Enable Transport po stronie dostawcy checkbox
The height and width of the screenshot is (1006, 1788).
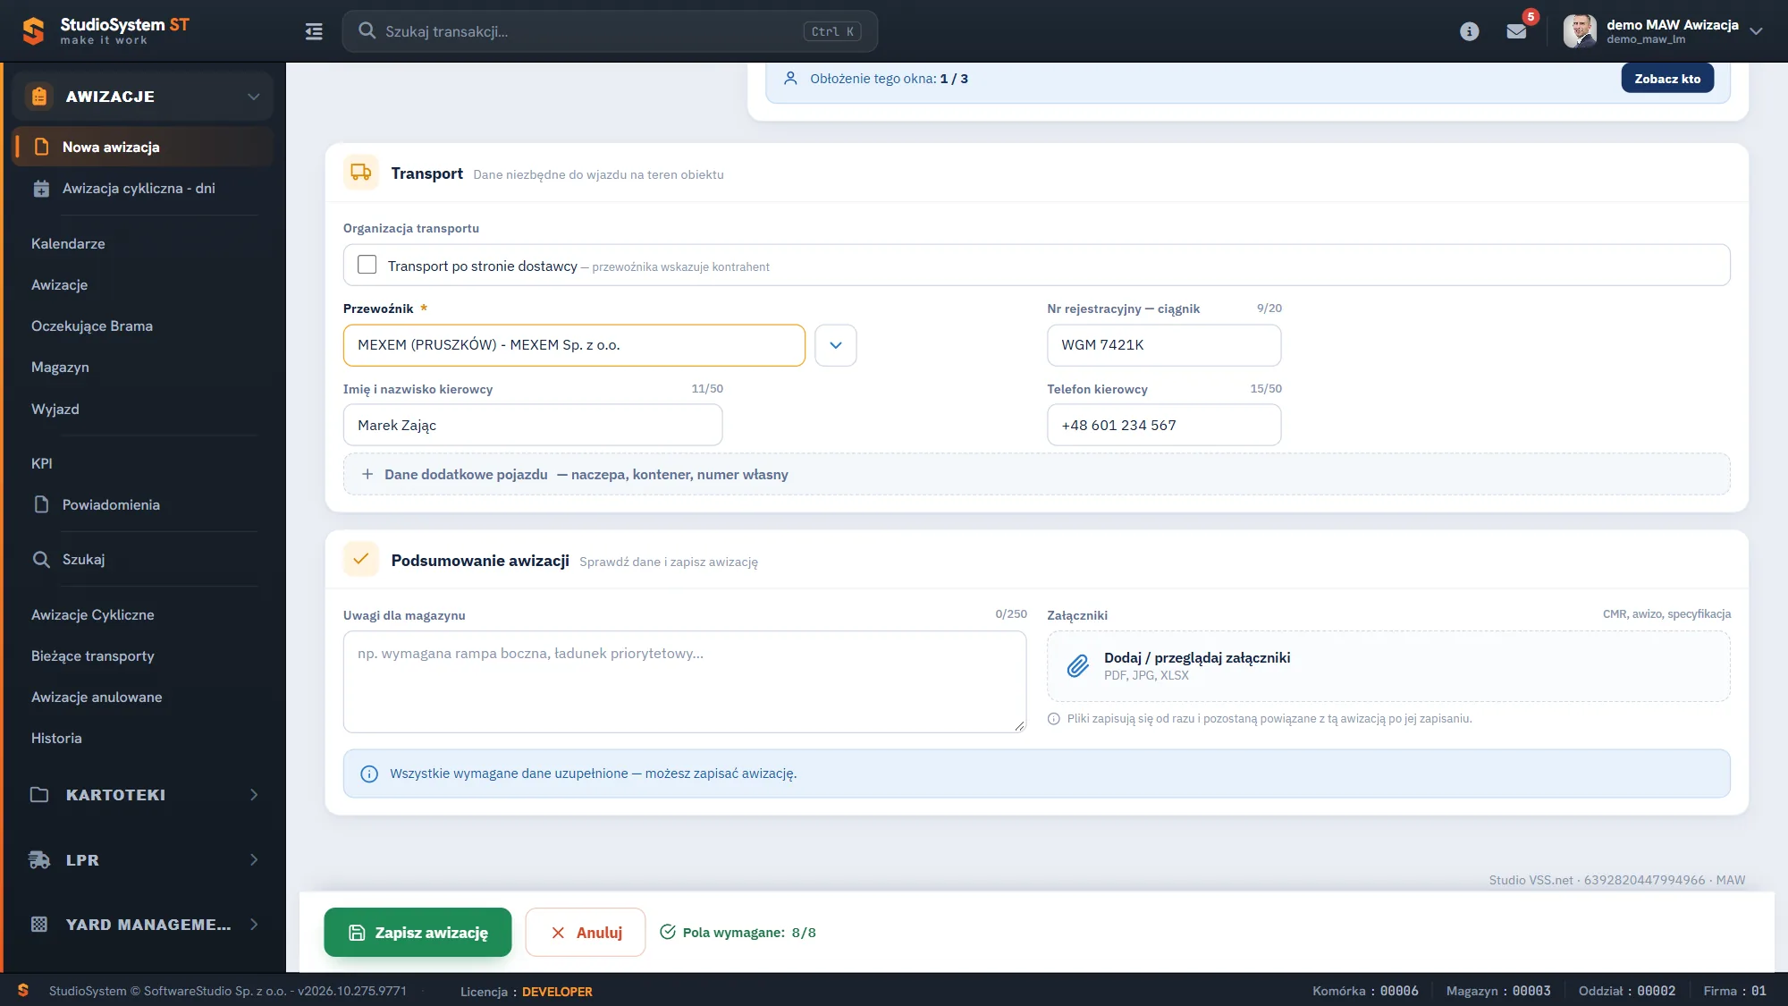click(367, 265)
